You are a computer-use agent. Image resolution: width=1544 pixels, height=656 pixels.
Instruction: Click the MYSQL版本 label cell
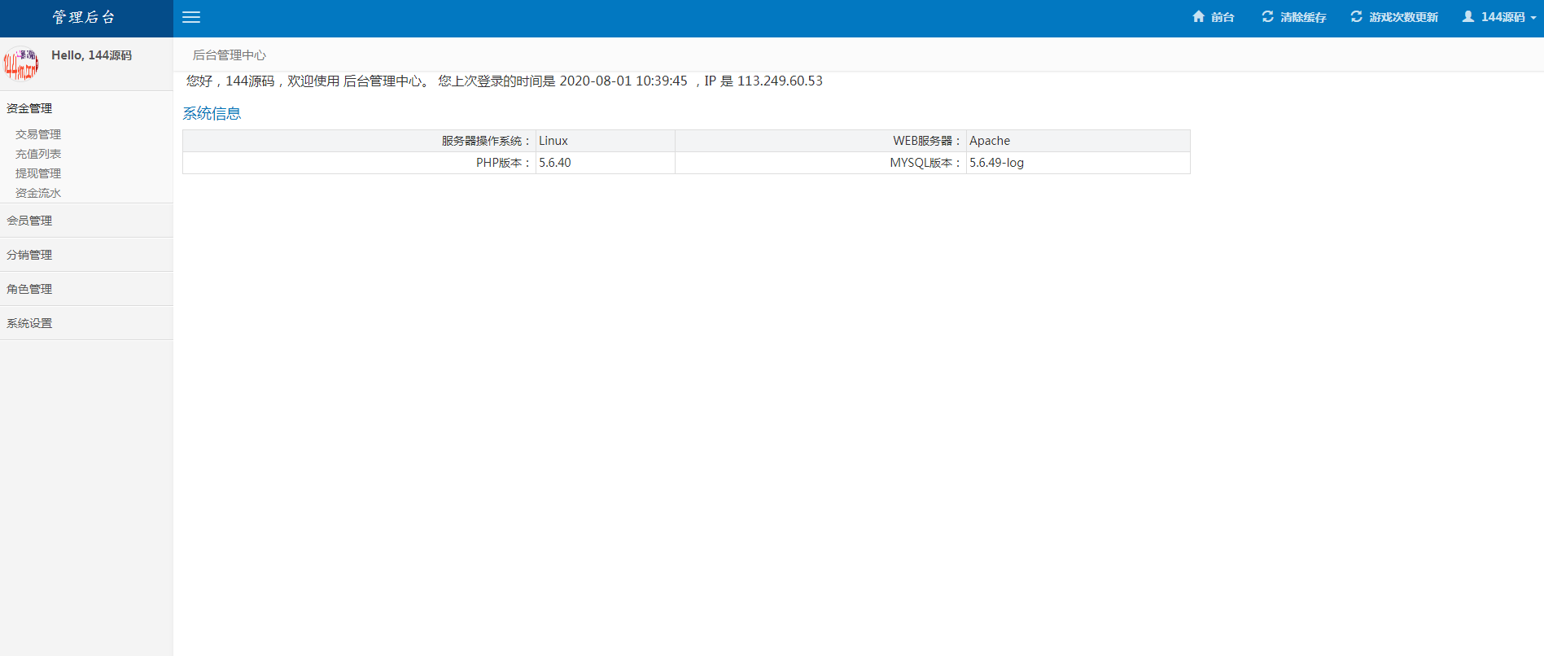point(820,163)
